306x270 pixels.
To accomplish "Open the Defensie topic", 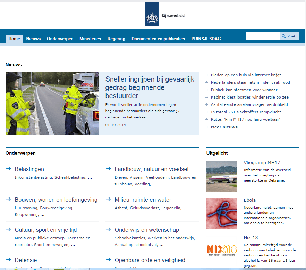I will (x=26, y=260).
